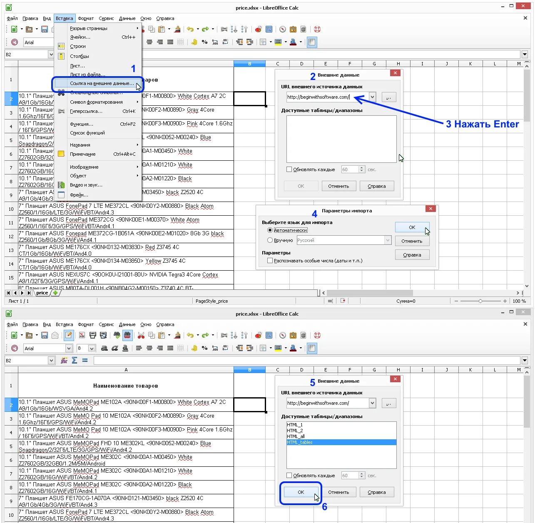
Task: Choose 'Ссылка на внешние данные...' menu entry
Action: [98, 84]
